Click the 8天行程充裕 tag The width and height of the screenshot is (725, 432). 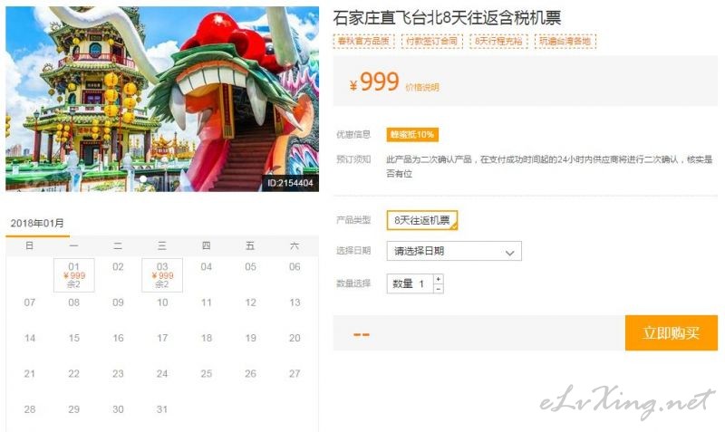[x=498, y=41]
